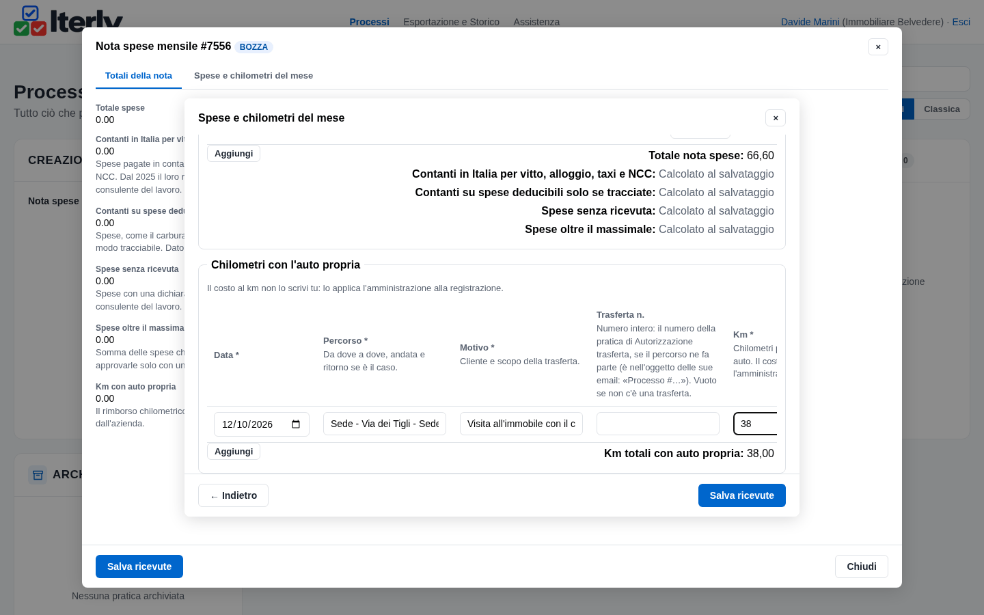The image size is (984, 615).
Task: Open the calendar picker in the Data field
Action: [x=296, y=424]
